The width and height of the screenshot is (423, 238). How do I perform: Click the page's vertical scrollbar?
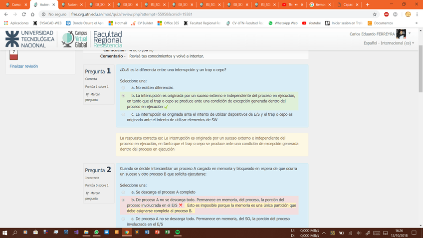click(x=420, y=125)
